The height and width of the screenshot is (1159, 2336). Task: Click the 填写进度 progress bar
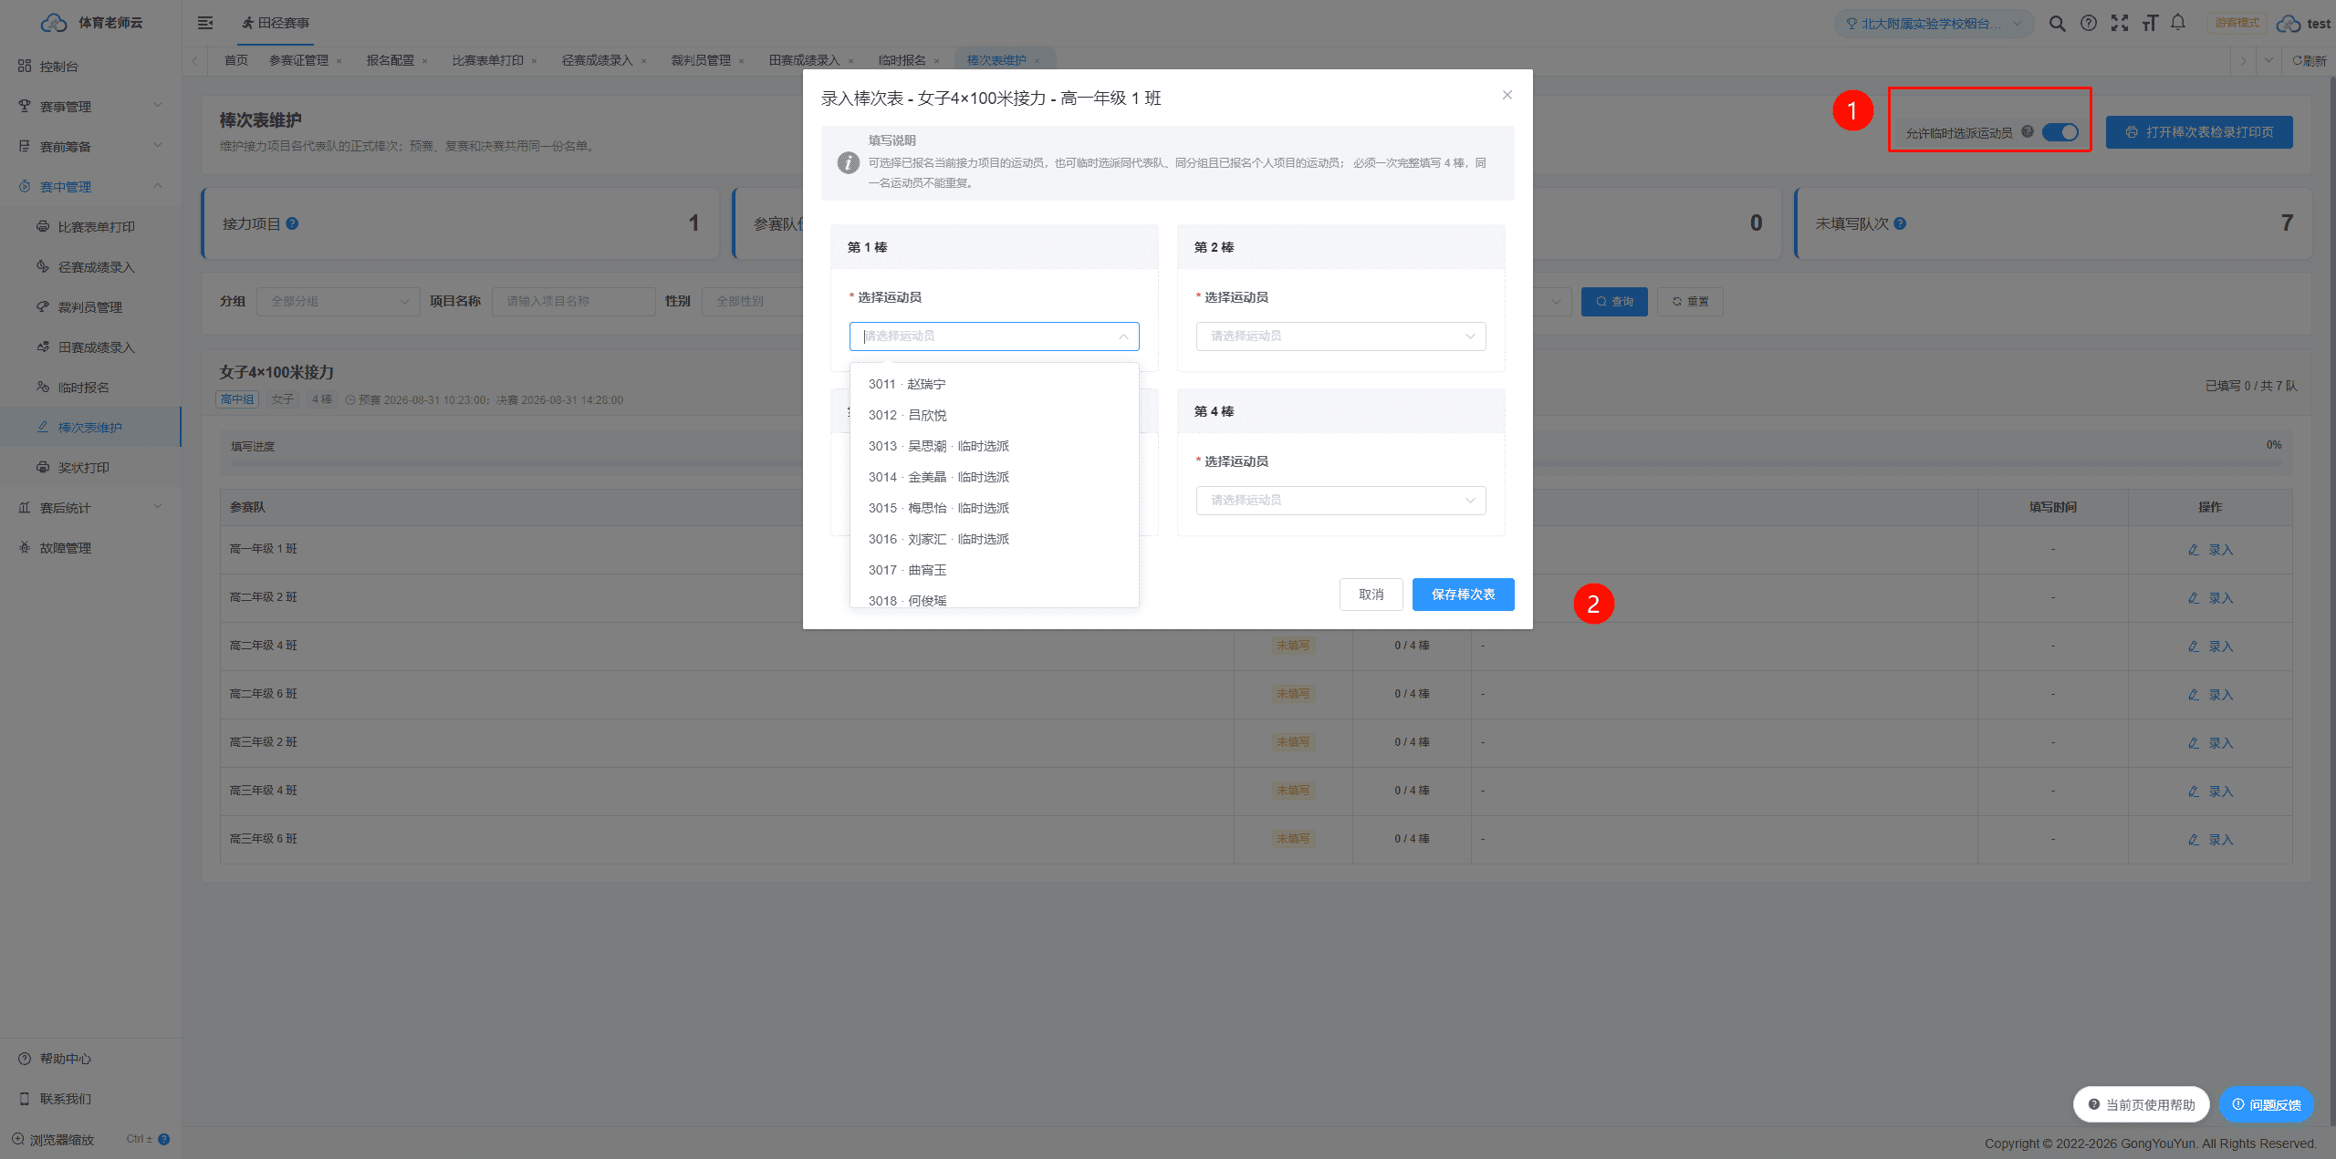tap(1256, 463)
